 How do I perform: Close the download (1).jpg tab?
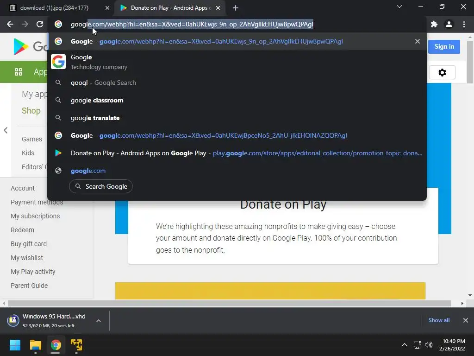point(107,8)
